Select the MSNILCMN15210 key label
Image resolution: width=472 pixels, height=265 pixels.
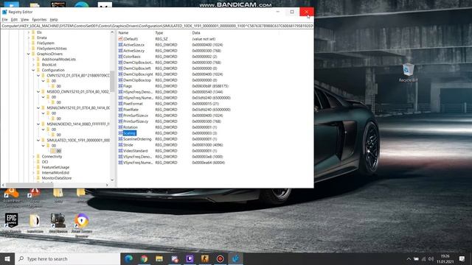pos(78,108)
